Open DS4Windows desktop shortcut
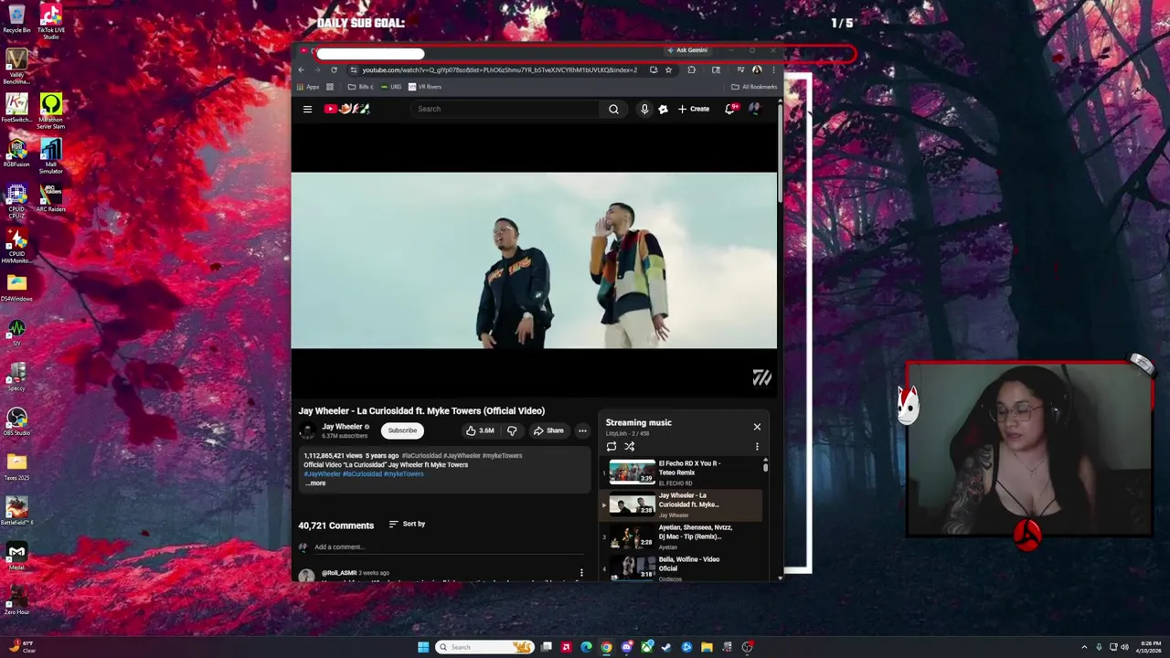The width and height of the screenshot is (1170, 658). (16, 287)
